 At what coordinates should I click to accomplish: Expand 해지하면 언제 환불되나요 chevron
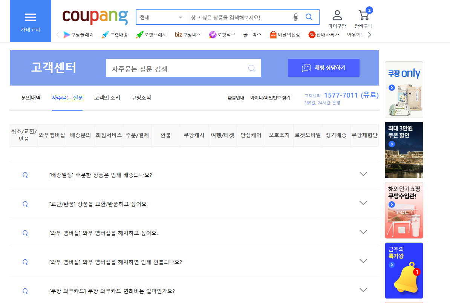pos(363,261)
